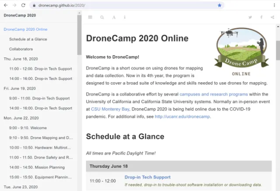
Task: Click the DroneCamp Online logo image
Action: (x=241, y=52)
